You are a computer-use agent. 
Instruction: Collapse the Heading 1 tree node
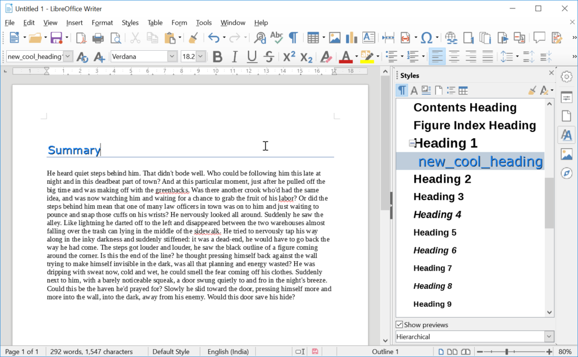[411, 143]
